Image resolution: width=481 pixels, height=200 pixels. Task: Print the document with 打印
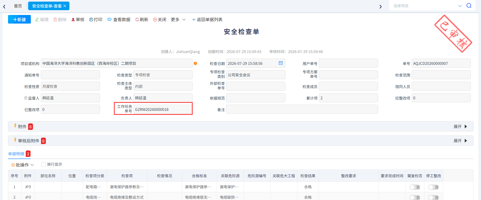click(x=96, y=20)
